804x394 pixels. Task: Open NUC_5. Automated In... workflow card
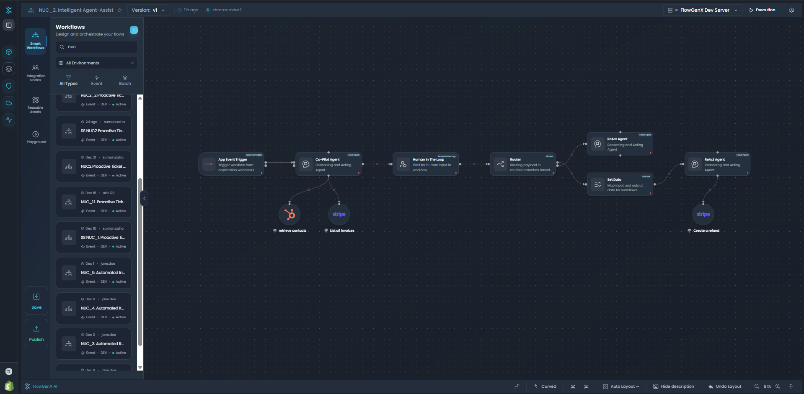pos(93,273)
